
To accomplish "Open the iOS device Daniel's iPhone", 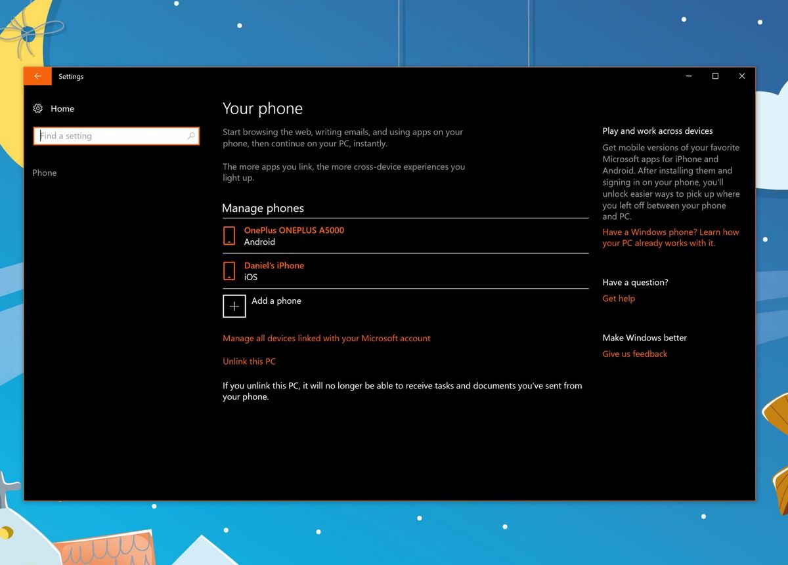I will point(274,265).
